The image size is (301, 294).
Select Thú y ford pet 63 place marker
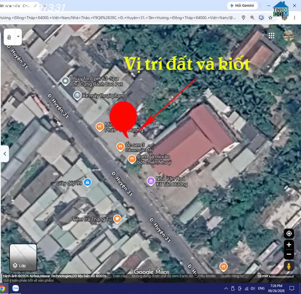pos(65,81)
